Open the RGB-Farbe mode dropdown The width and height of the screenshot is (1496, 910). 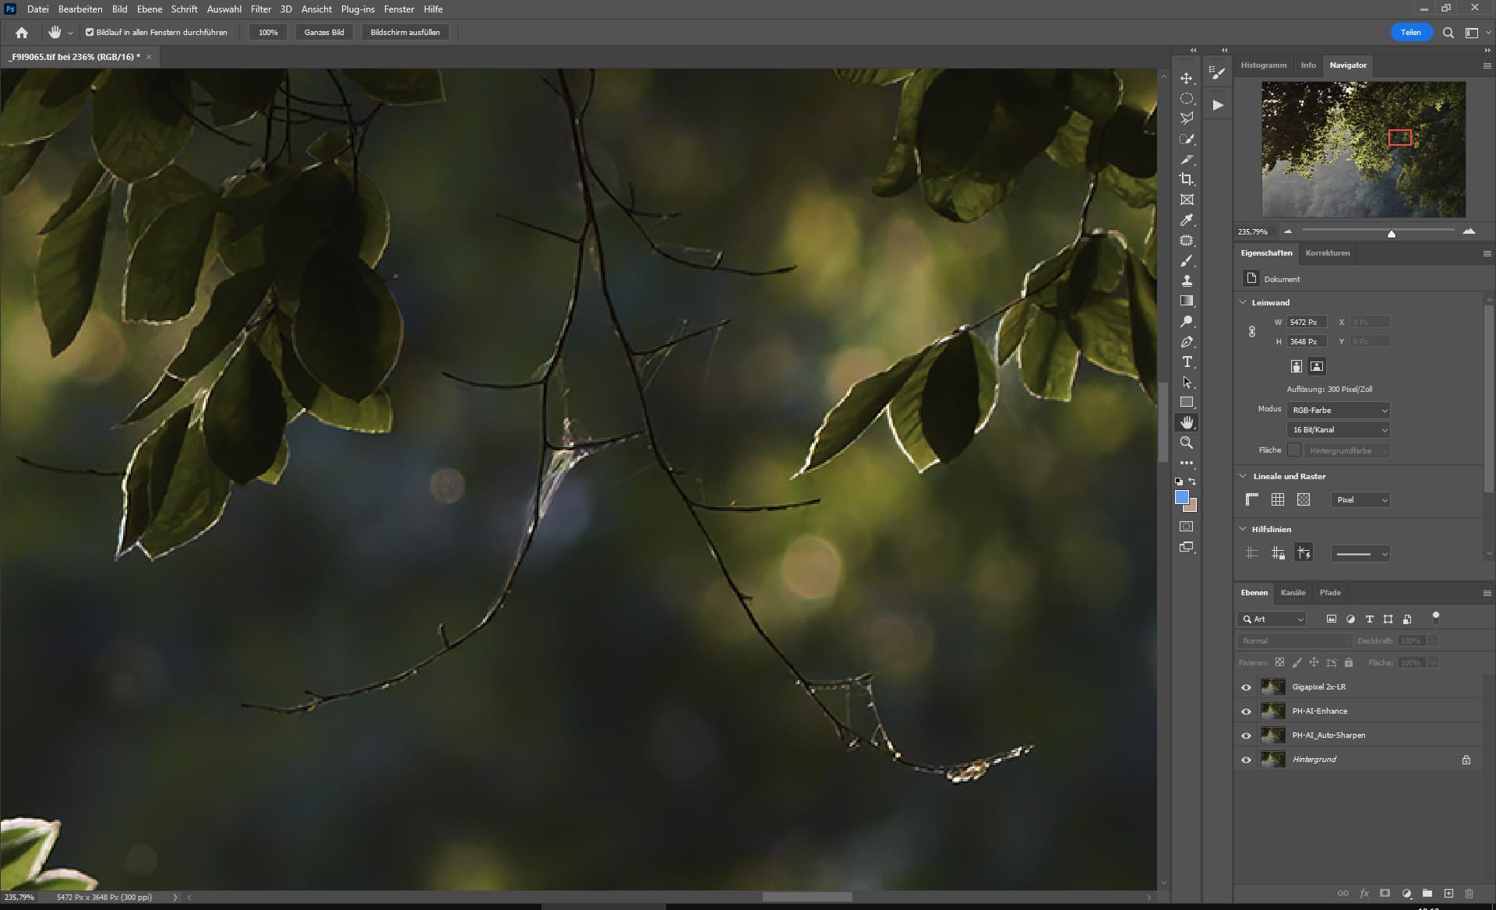(x=1338, y=410)
